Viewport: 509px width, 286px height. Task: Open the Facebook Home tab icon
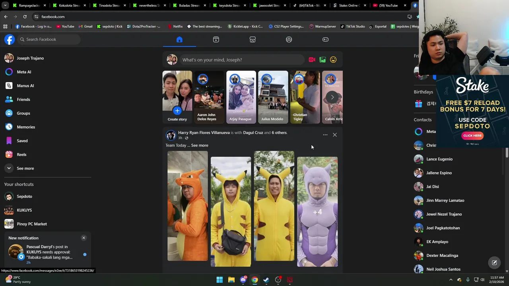[x=179, y=39]
